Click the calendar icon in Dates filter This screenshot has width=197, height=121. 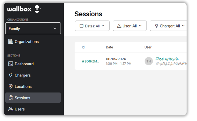coord(82,26)
